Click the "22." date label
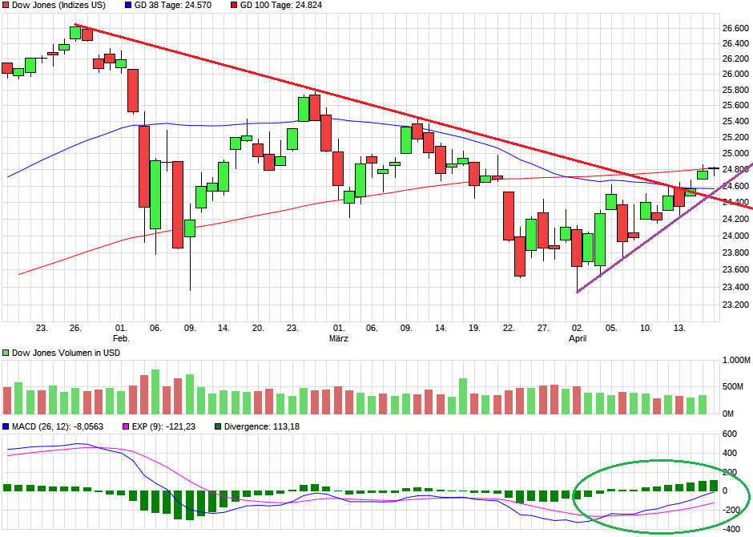The image size is (753, 537). [x=509, y=328]
